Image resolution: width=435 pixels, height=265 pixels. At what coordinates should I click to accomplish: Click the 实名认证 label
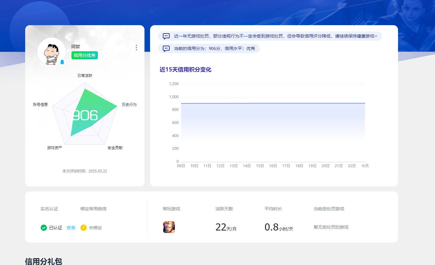point(49,209)
